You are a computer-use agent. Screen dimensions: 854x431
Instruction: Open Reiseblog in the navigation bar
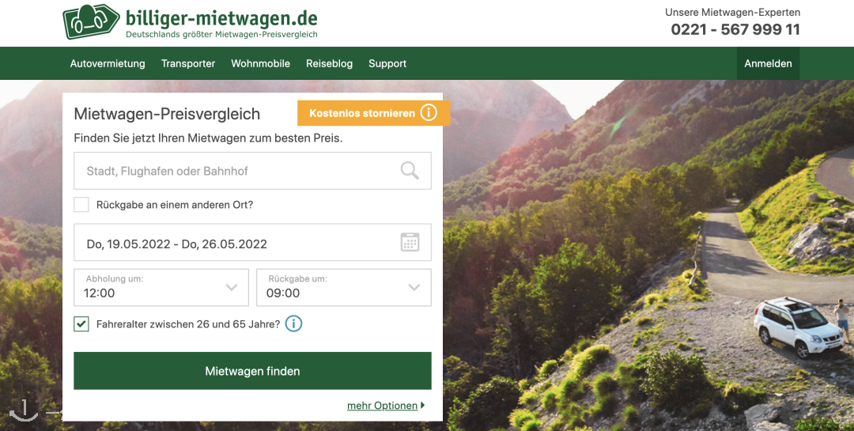pos(329,63)
